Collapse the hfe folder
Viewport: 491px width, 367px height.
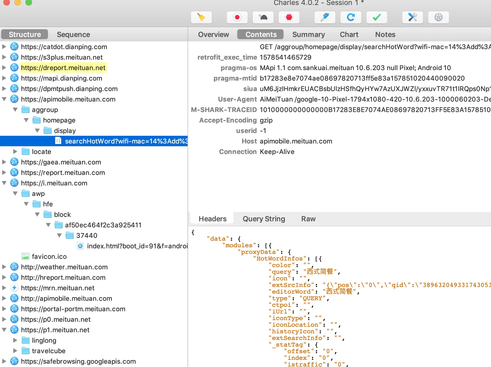coord(26,204)
